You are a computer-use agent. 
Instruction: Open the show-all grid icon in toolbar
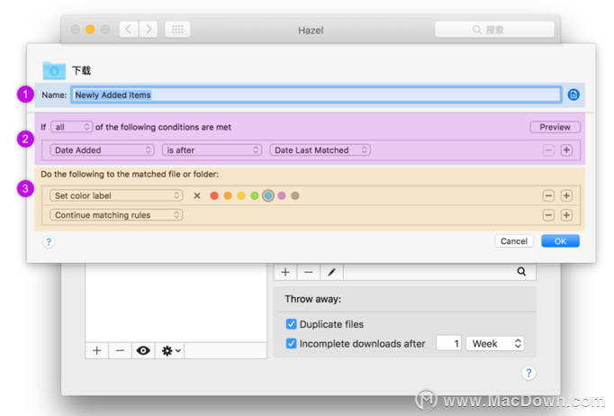(177, 30)
